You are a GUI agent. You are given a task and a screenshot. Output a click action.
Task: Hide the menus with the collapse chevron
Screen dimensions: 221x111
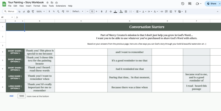pyautogui.click(x=217, y=12)
